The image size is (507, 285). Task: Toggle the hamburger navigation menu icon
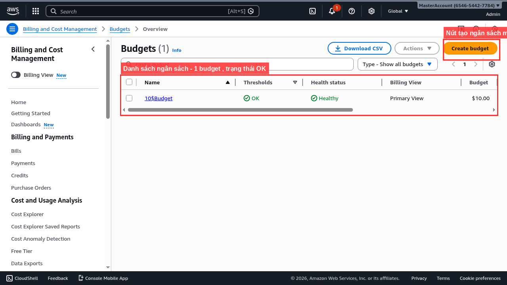tap(12, 29)
